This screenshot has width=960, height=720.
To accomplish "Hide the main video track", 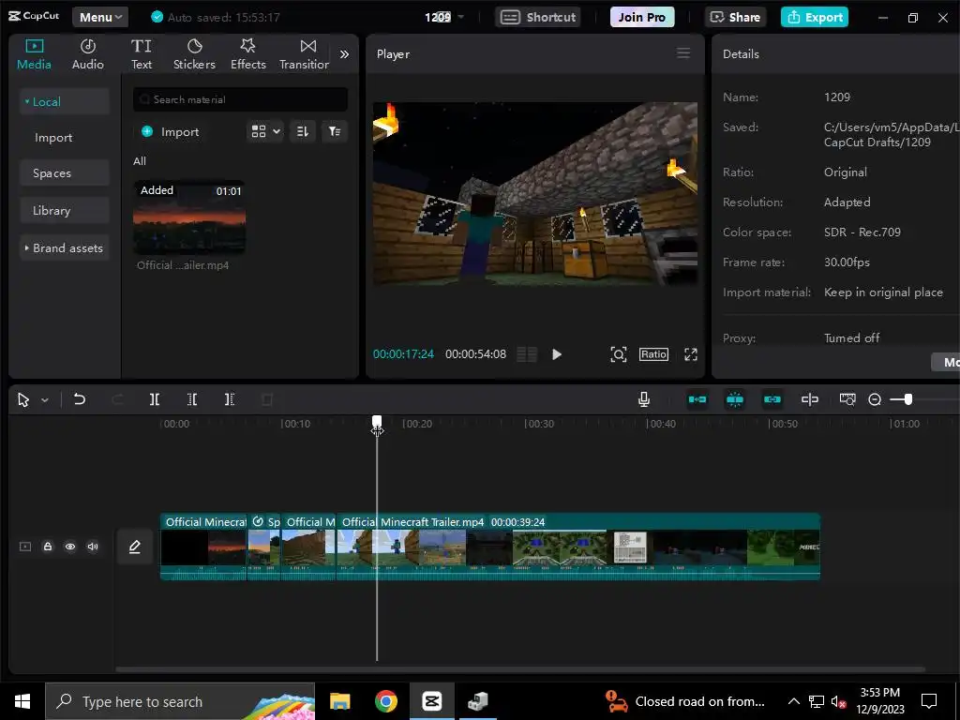I will pos(70,547).
